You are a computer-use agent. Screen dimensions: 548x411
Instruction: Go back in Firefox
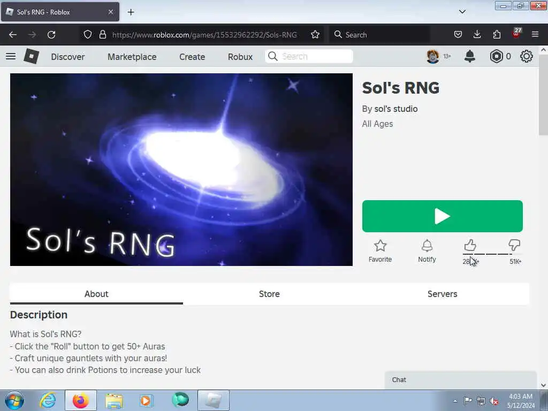[x=13, y=35]
